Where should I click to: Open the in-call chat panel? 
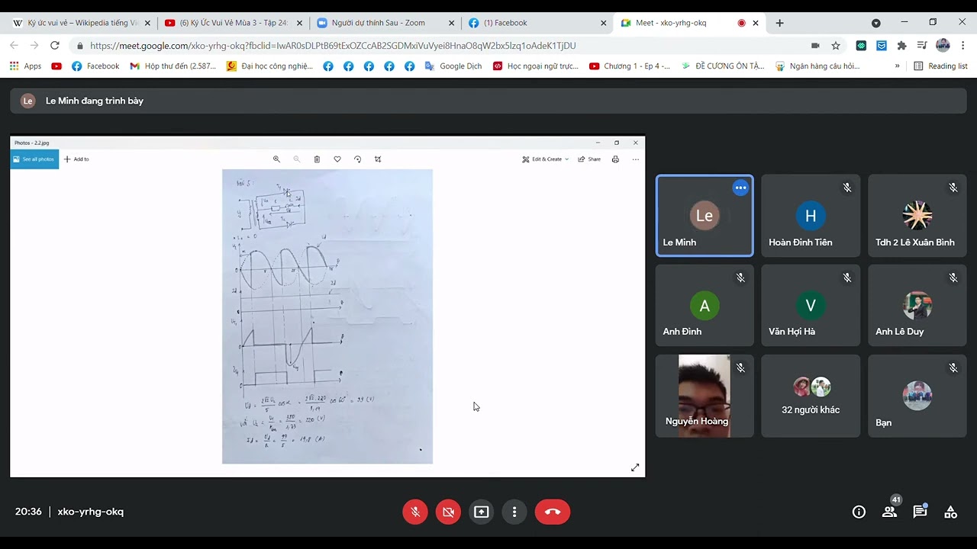[x=920, y=512]
